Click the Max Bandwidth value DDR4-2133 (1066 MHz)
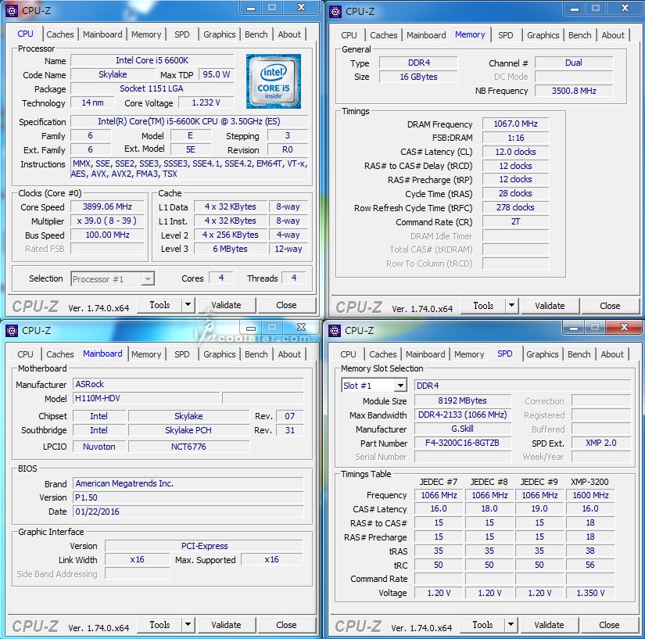 (462, 415)
